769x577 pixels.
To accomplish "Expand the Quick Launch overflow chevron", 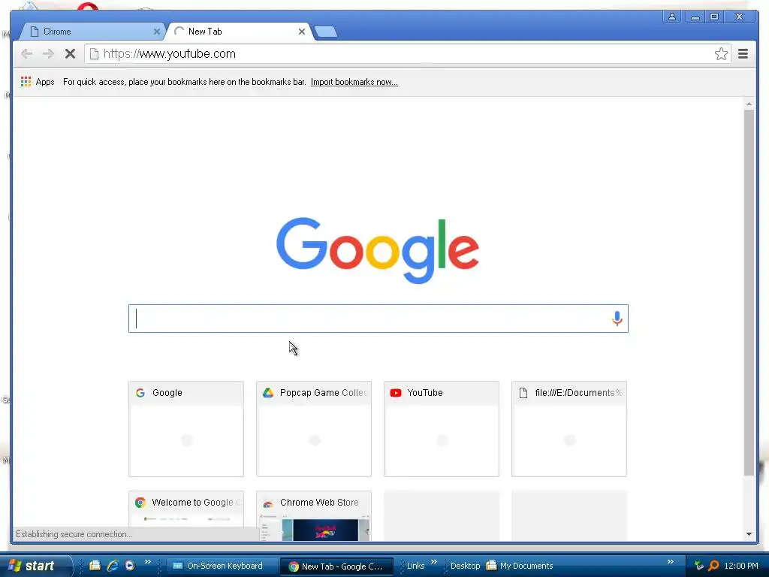I will point(148,562).
